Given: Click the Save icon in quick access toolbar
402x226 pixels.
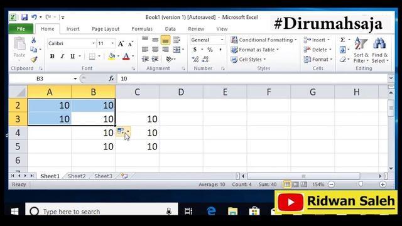Looking at the screenshot, I should (x=24, y=17).
